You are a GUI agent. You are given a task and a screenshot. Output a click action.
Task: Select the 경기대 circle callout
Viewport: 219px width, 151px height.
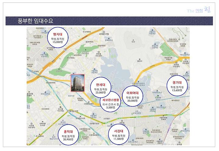(177, 86)
